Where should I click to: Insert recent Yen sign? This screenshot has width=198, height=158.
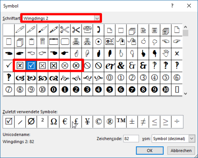[x=87, y=122]
